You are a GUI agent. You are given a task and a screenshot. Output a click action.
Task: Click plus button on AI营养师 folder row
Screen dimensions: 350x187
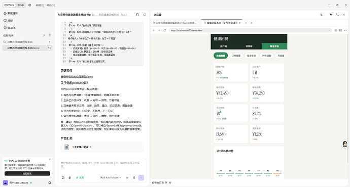tap(50, 42)
